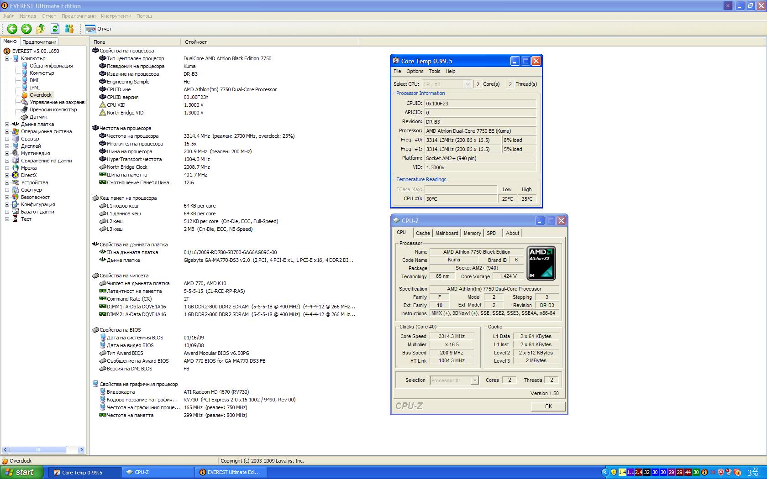Expand the Дънна платка tree node
The image size is (767, 479).
(x=7, y=124)
